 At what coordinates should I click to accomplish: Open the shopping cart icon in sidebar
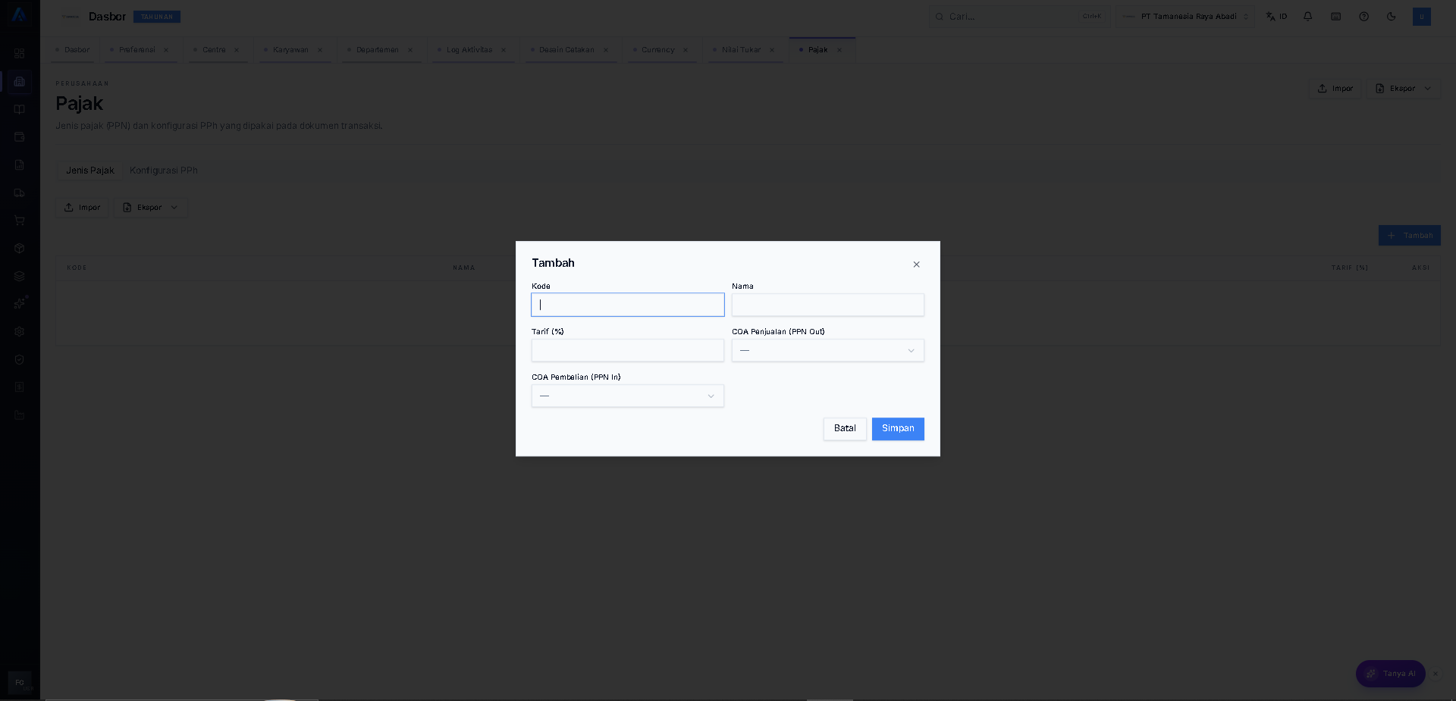coord(20,221)
